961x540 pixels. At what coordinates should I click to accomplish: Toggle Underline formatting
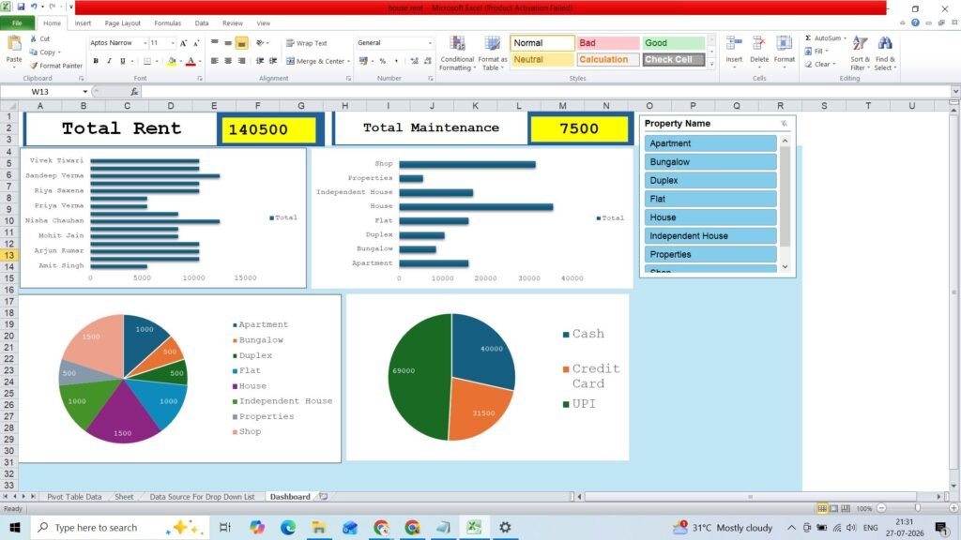click(x=123, y=61)
